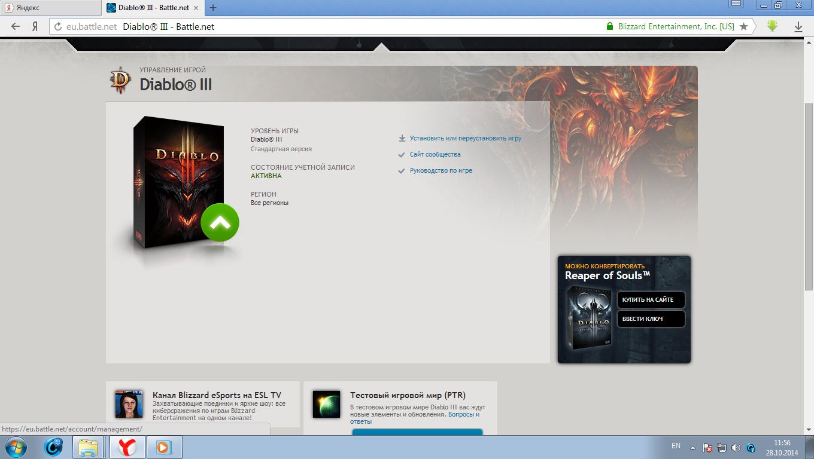This screenshot has height=459, width=814.
Task: Open the blue swirl browser taskbar icon
Action: click(53, 447)
